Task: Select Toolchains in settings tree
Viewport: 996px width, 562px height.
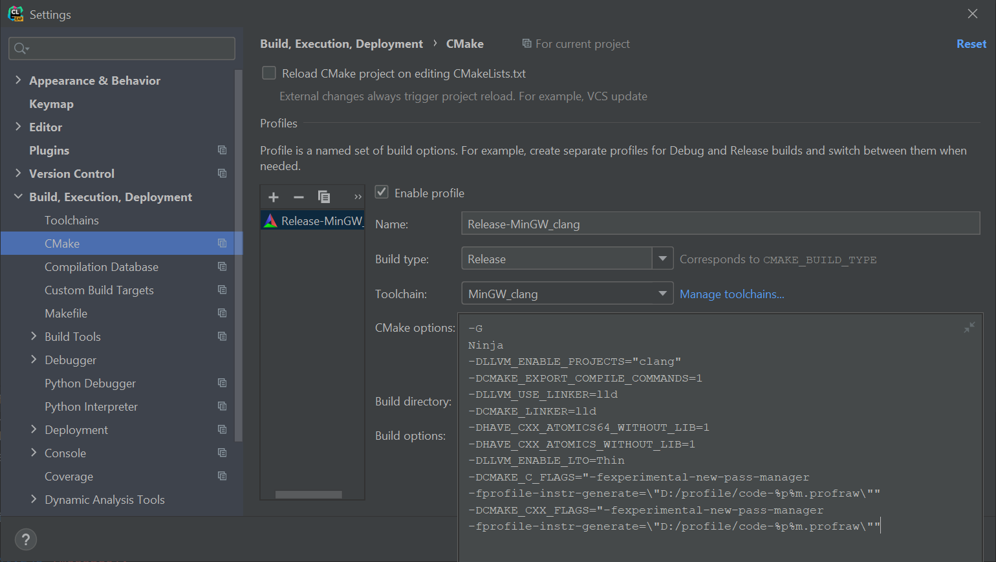Action: [72, 220]
